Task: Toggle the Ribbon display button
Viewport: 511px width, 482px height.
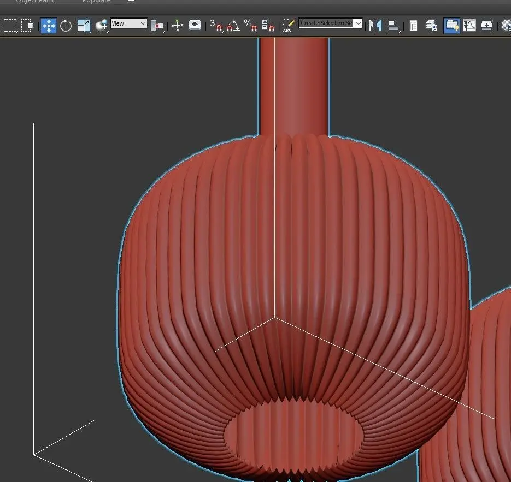Action: click(x=451, y=26)
